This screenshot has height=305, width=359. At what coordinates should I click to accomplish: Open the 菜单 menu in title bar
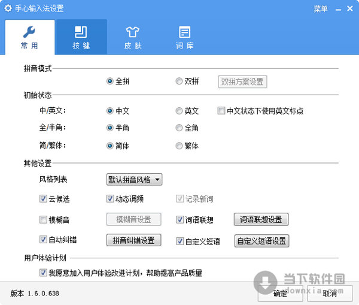pyautogui.click(x=321, y=9)
